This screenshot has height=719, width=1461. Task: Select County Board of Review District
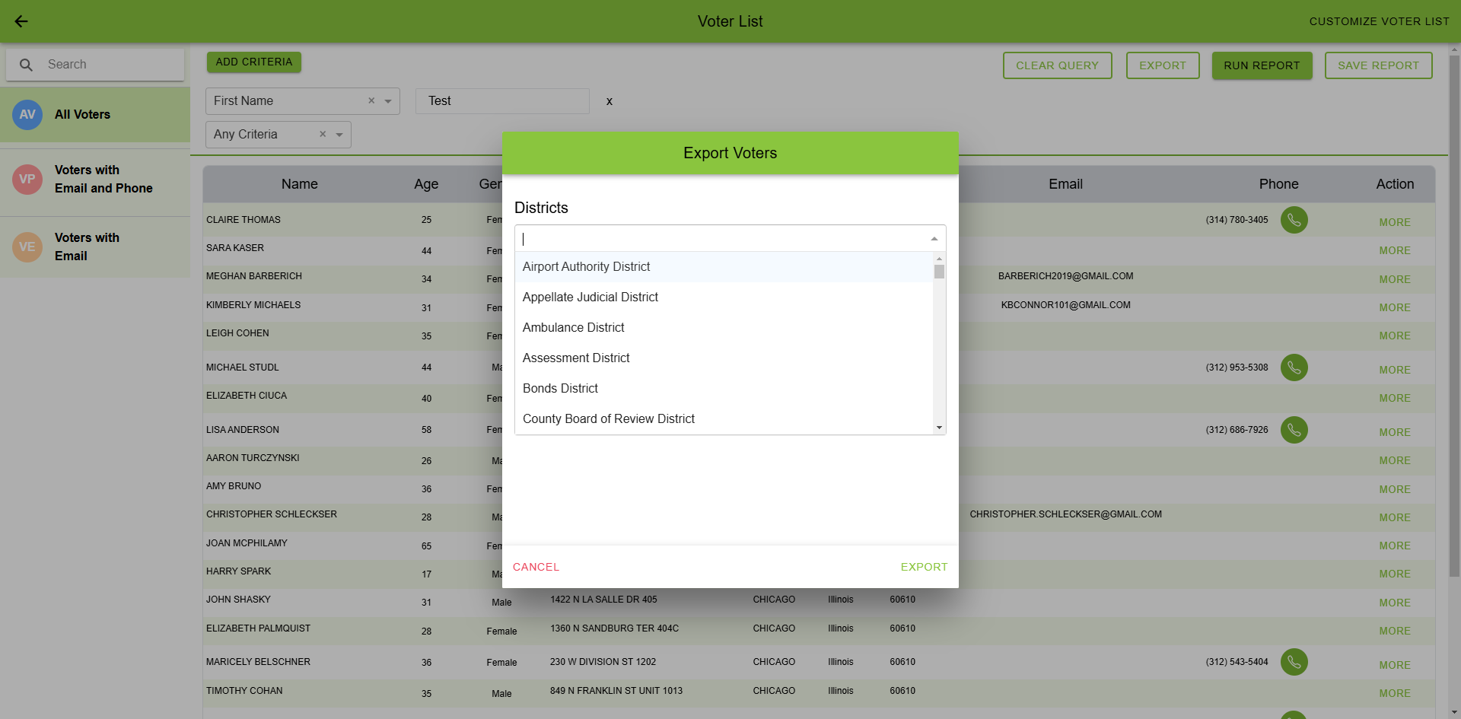(x=608, y=419)
